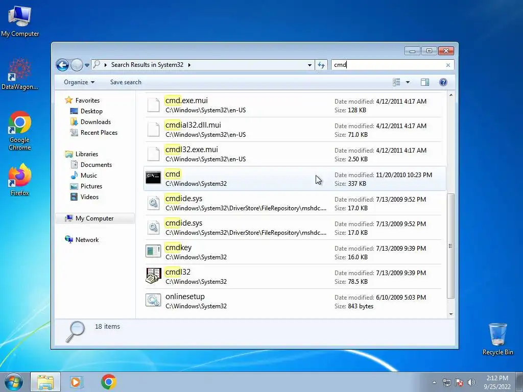Click the Action Center flag tray icon
523x392 pixels.
[459, 382]
